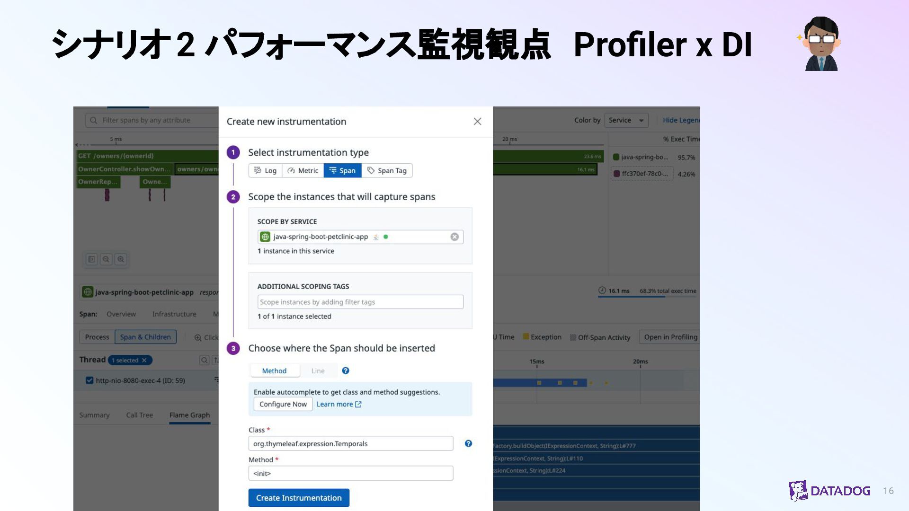909x511 pixels.
Task: Open the Color by Service dropdown
Action: pos(626,120)
